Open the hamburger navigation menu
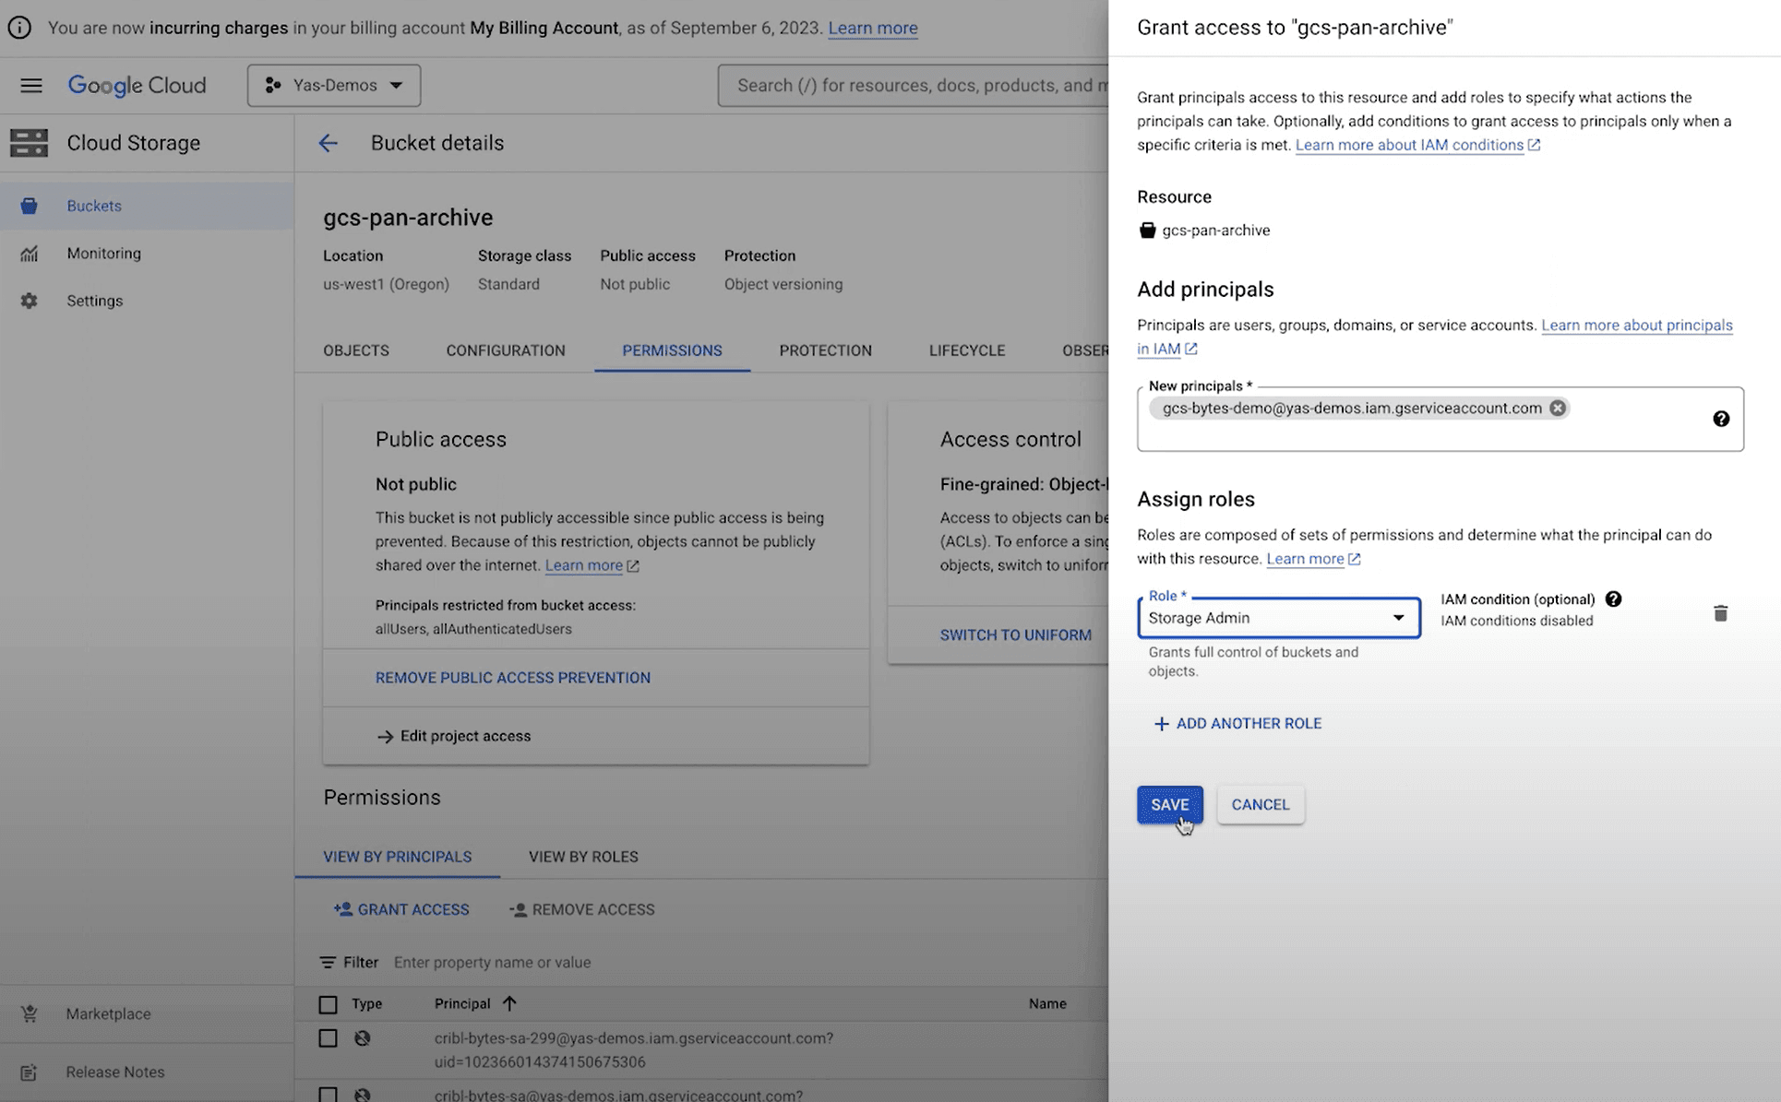This screenshot has height=1102, width=1781. (31, 85)
